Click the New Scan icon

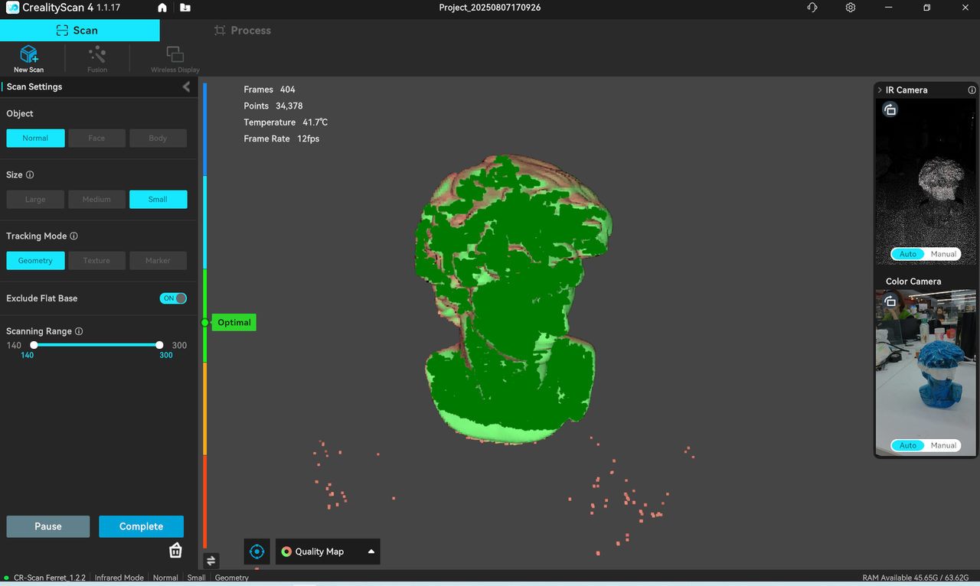point(29,55)
